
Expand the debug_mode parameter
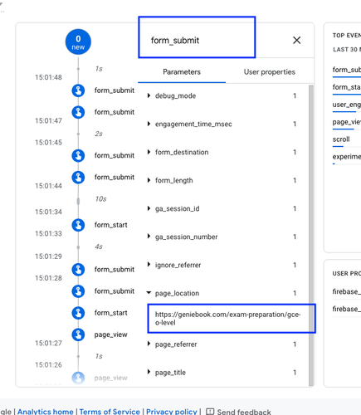(x=149, y=95)
